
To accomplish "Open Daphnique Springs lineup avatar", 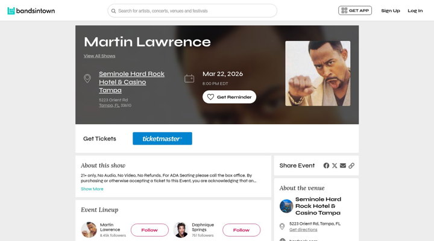I will pyautogui.click(x=181, y=230).
